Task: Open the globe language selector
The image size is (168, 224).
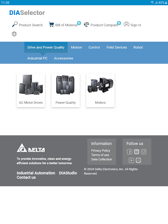Action: (14, 34)
